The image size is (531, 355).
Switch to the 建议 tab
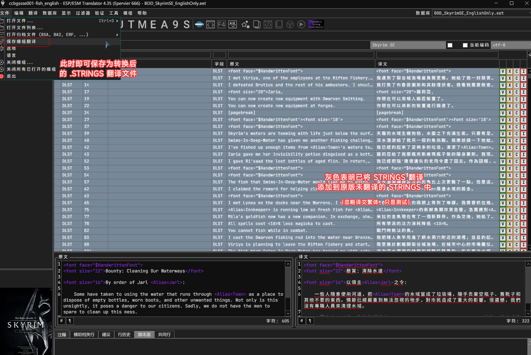(x=106, y=335)
